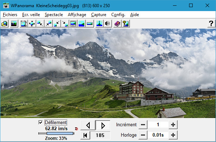Open the Fichiers menu
Screen dimensions: 216x142
pyautogui.click(x=10, y=15)
